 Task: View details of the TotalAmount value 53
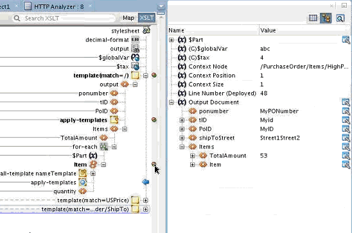(346, 156)
